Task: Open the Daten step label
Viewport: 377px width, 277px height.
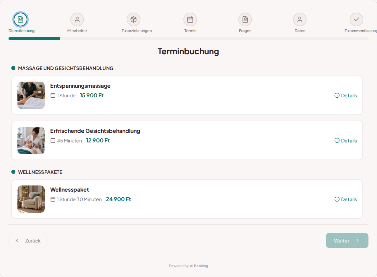Action: pos(300,31)
